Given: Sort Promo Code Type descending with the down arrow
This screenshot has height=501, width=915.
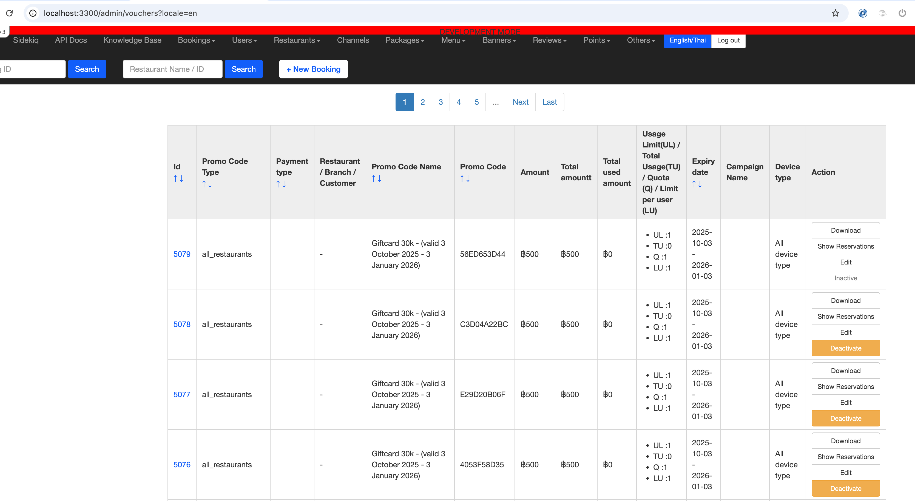Looking at the screenshot, I should click(x=210, y=184).
